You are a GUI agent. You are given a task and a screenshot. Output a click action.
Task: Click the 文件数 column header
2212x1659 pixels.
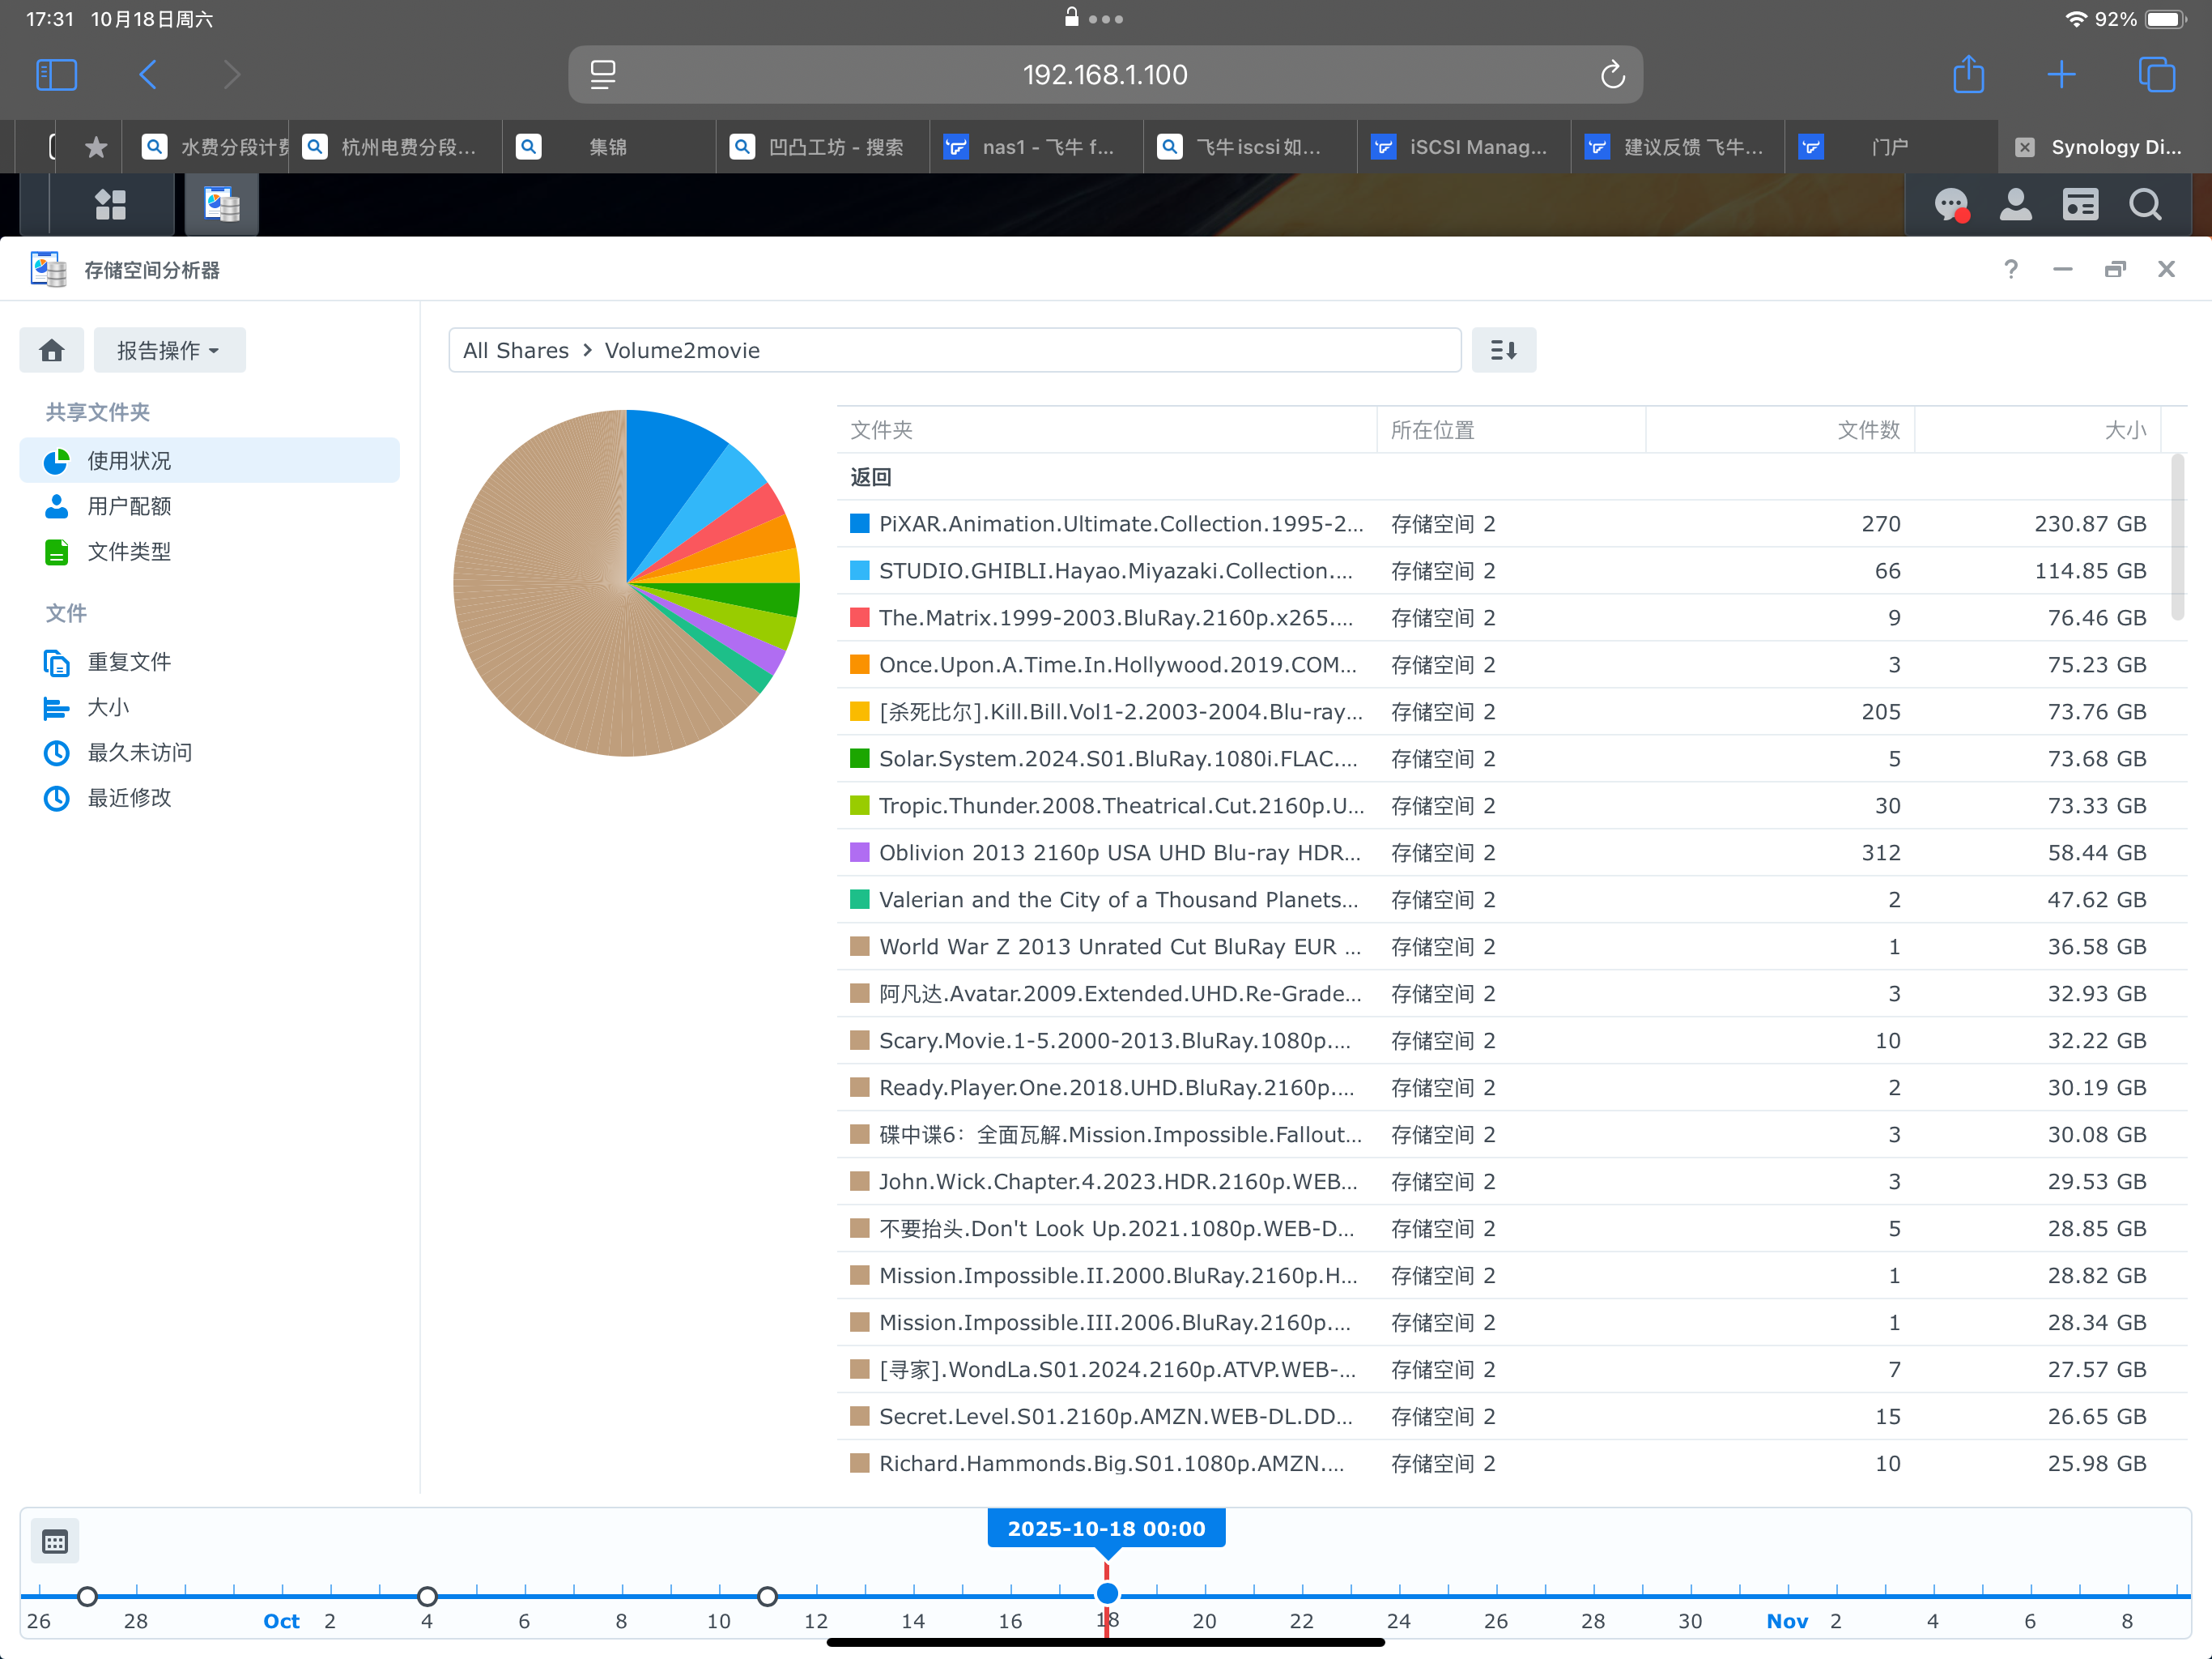tap(1867, 430)
